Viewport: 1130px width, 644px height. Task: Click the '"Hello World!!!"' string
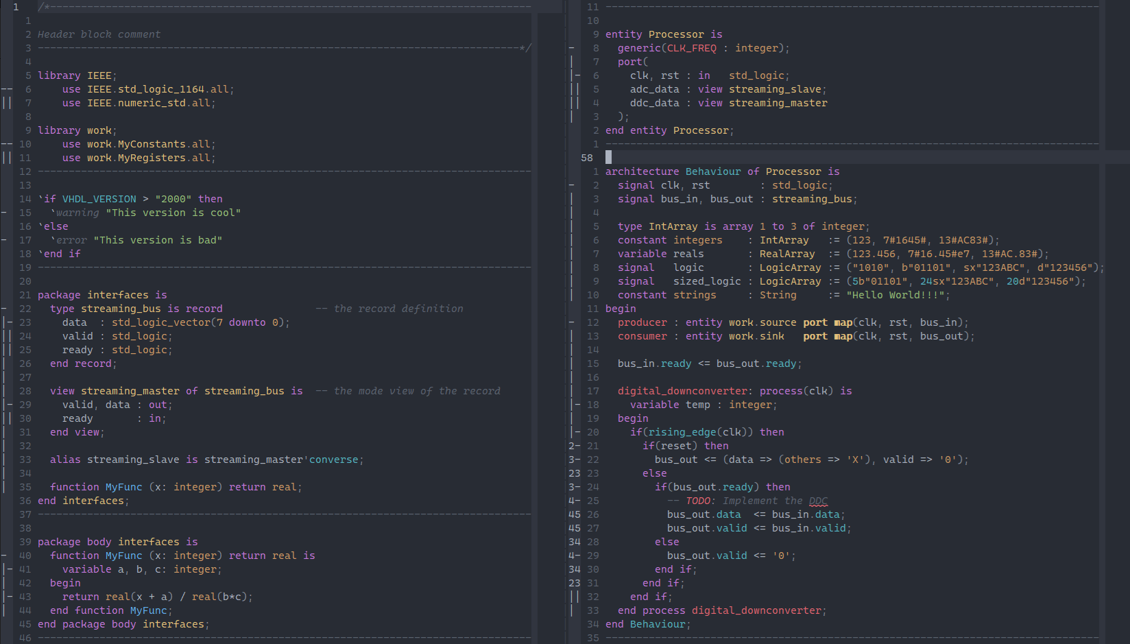coord(895,295)
